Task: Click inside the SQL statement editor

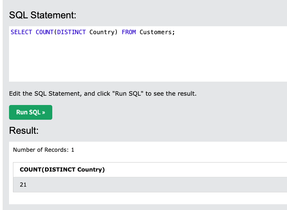Action: 148,54
